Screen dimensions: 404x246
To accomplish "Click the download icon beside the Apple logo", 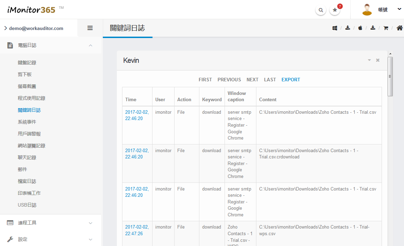I will (x=373, y=28).
